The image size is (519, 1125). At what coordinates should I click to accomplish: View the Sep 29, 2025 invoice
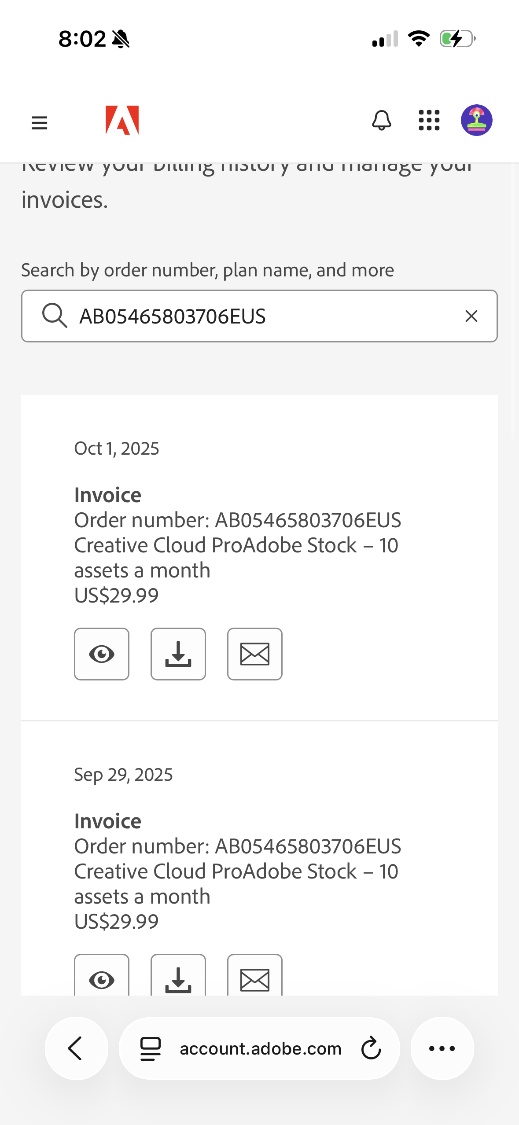pos(102,977)
